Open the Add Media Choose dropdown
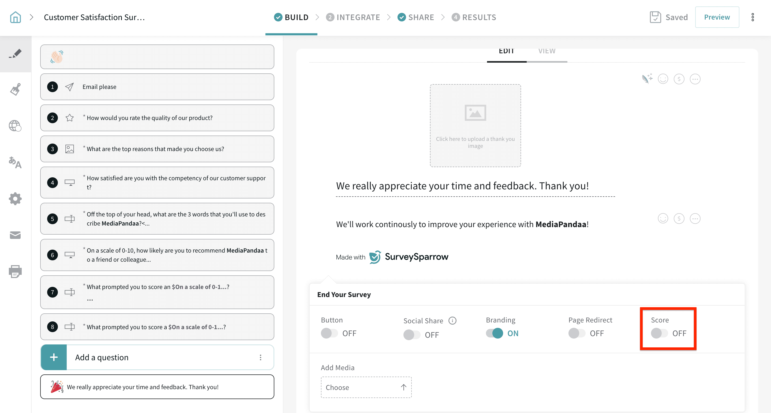Image resolution: width=771 pixels, height=413 pixels. pos(366,387)
